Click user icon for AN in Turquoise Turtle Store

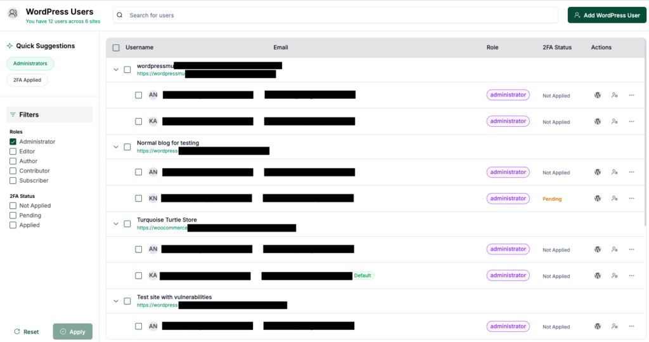615,249
